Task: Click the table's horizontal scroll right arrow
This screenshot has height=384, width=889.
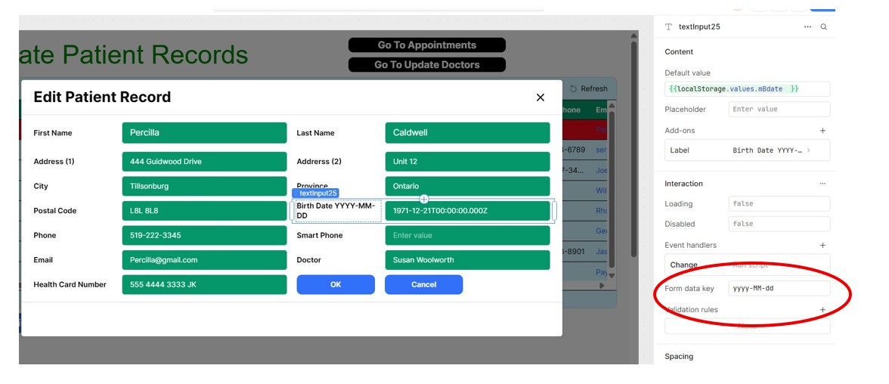Action: (602, 286)
